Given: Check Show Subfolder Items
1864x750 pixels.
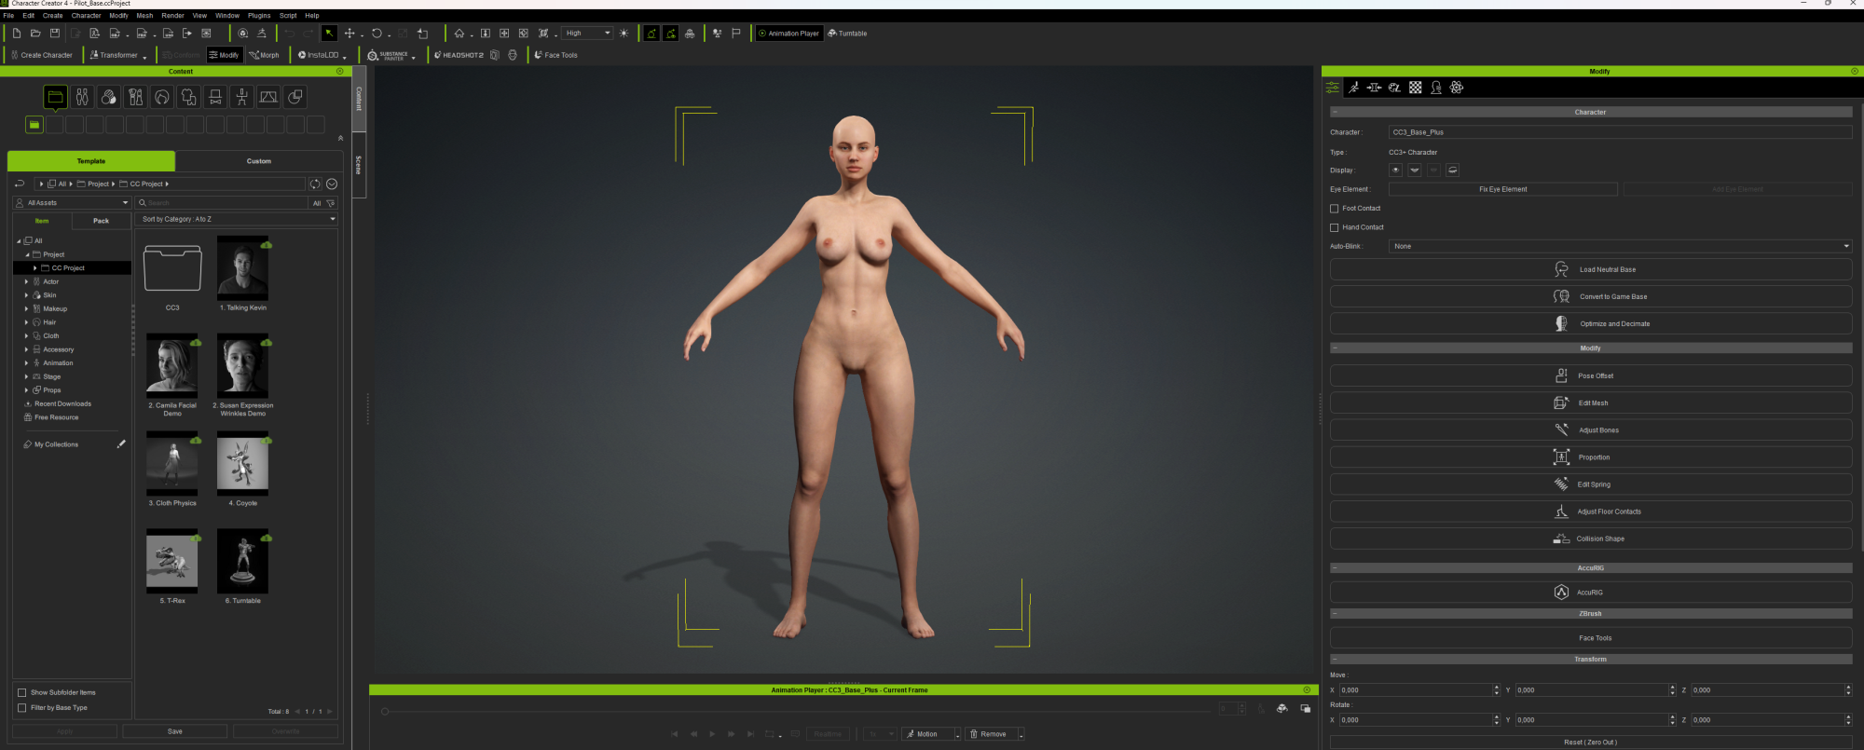Looking at the screenshot, I should coord(21,692).
